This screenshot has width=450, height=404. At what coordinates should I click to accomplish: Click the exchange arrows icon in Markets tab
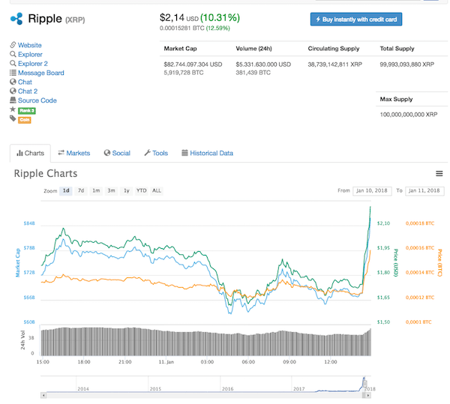[61, 153]
